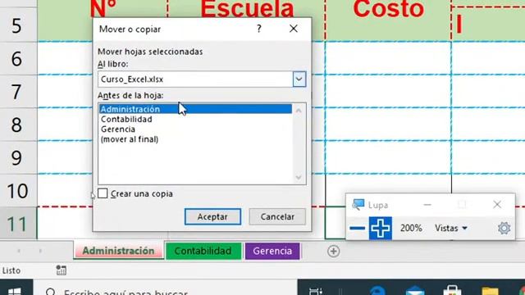
Task: Click the Costo header cell
Action: pos(388,20)
